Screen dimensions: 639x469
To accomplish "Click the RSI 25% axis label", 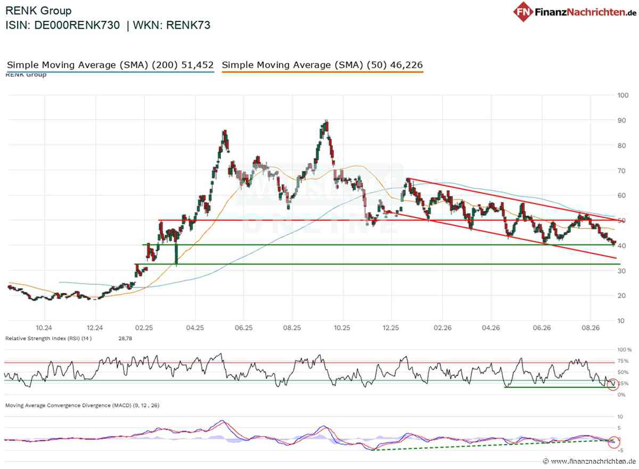I will point(622,383).
